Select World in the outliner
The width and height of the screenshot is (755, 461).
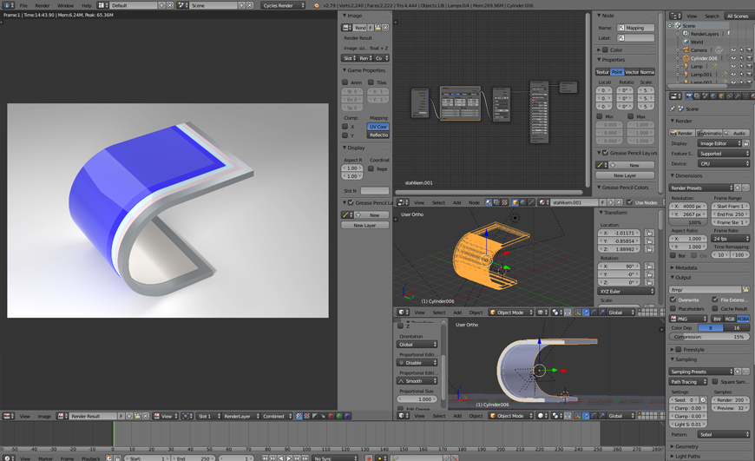(697, 42)
